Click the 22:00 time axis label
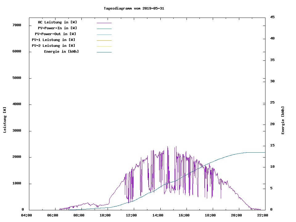This screenshot has width=296, height=222. click(263, 216)
